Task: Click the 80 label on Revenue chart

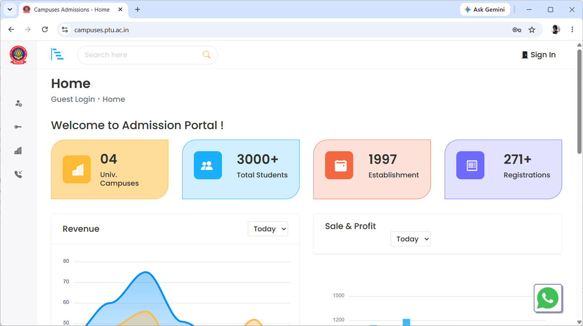Action: [66, 261]
